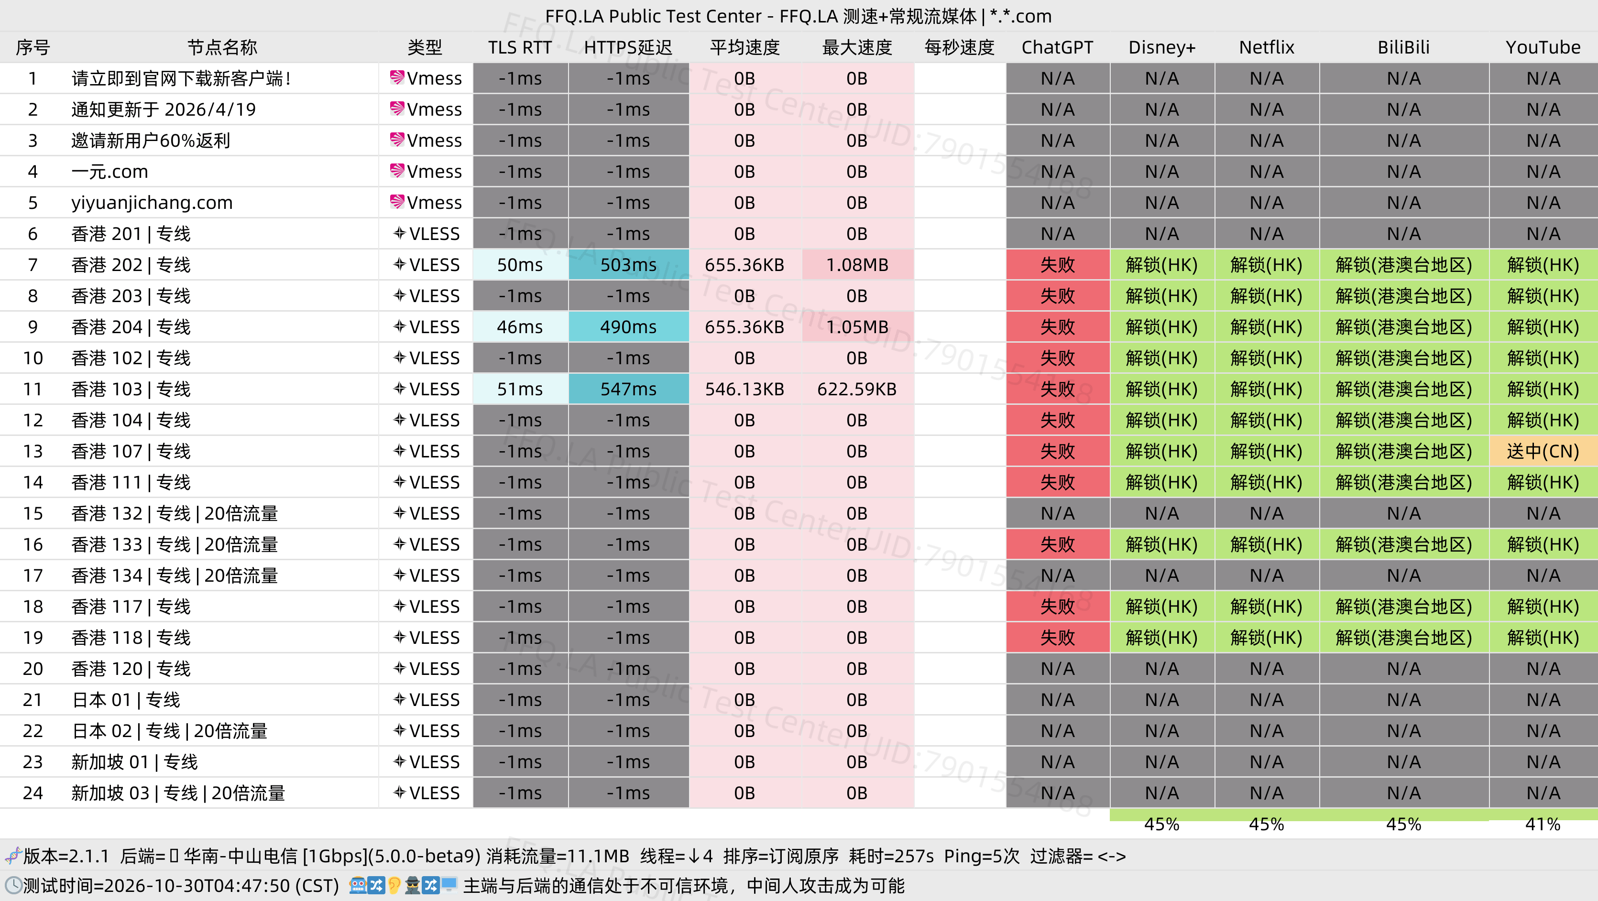Image resolution: width=1598 pixels, height=901 pixels.
Task: Click the computer monitor emoji in the status line
Action: [449, 886]
